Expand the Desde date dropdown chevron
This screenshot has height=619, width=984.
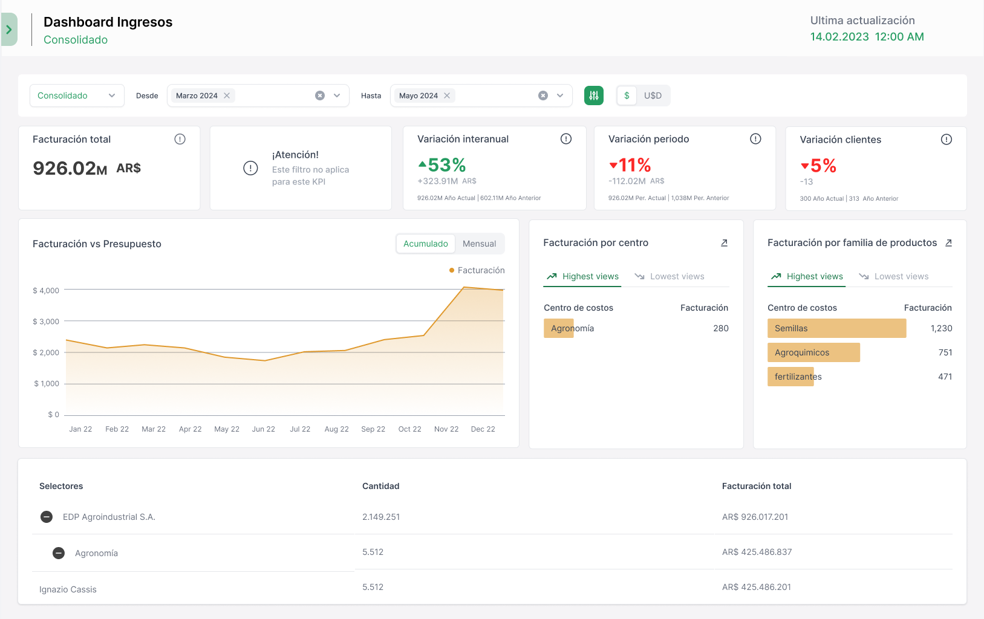pos(337,96)
